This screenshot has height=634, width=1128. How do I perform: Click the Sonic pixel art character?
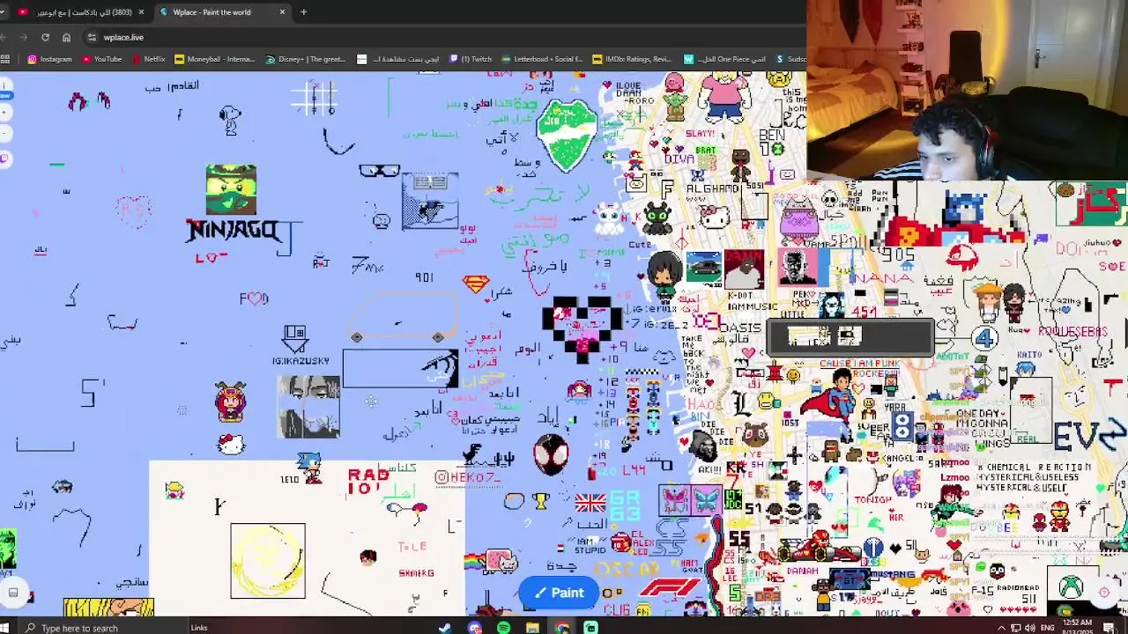click(x=309, y=467)
